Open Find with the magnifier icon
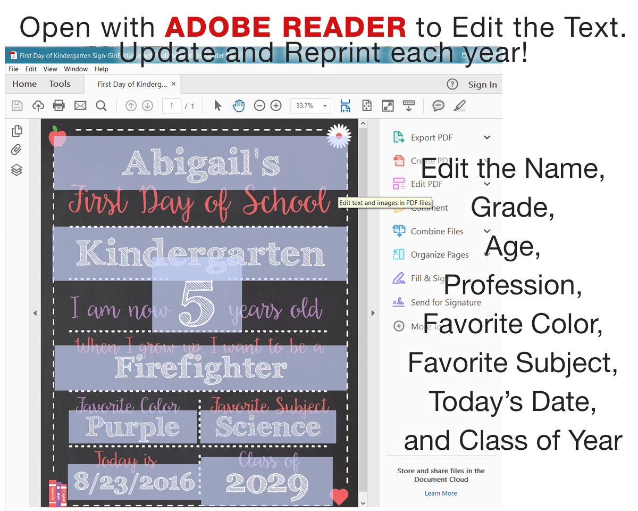Image resolution: width=638 pixels, height=511 pixels. tap(101, 105)
